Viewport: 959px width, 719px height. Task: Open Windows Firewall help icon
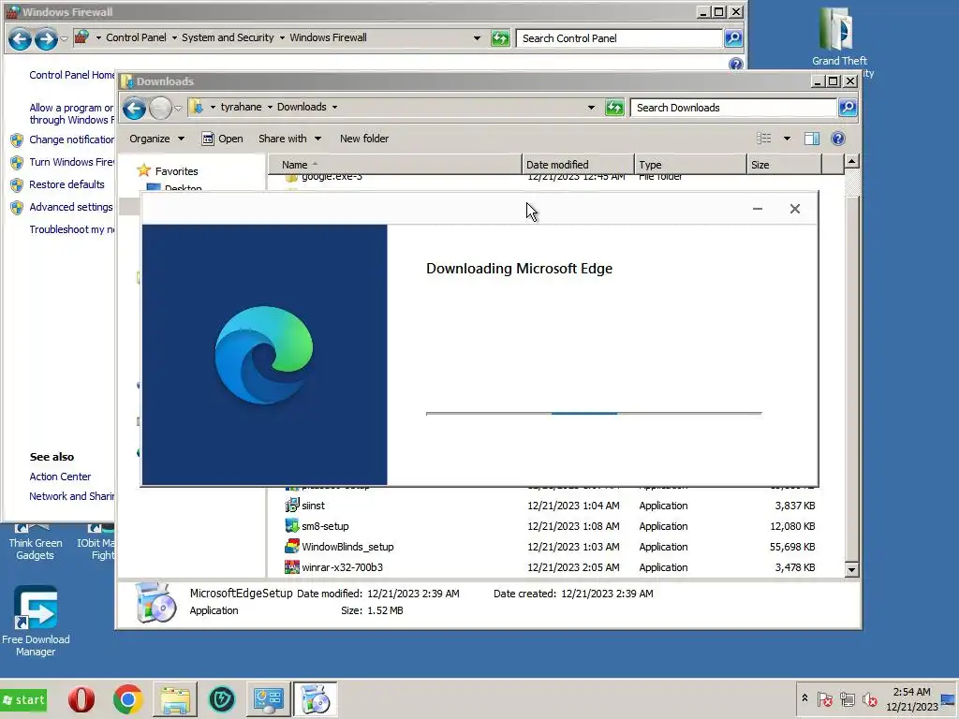736,64
